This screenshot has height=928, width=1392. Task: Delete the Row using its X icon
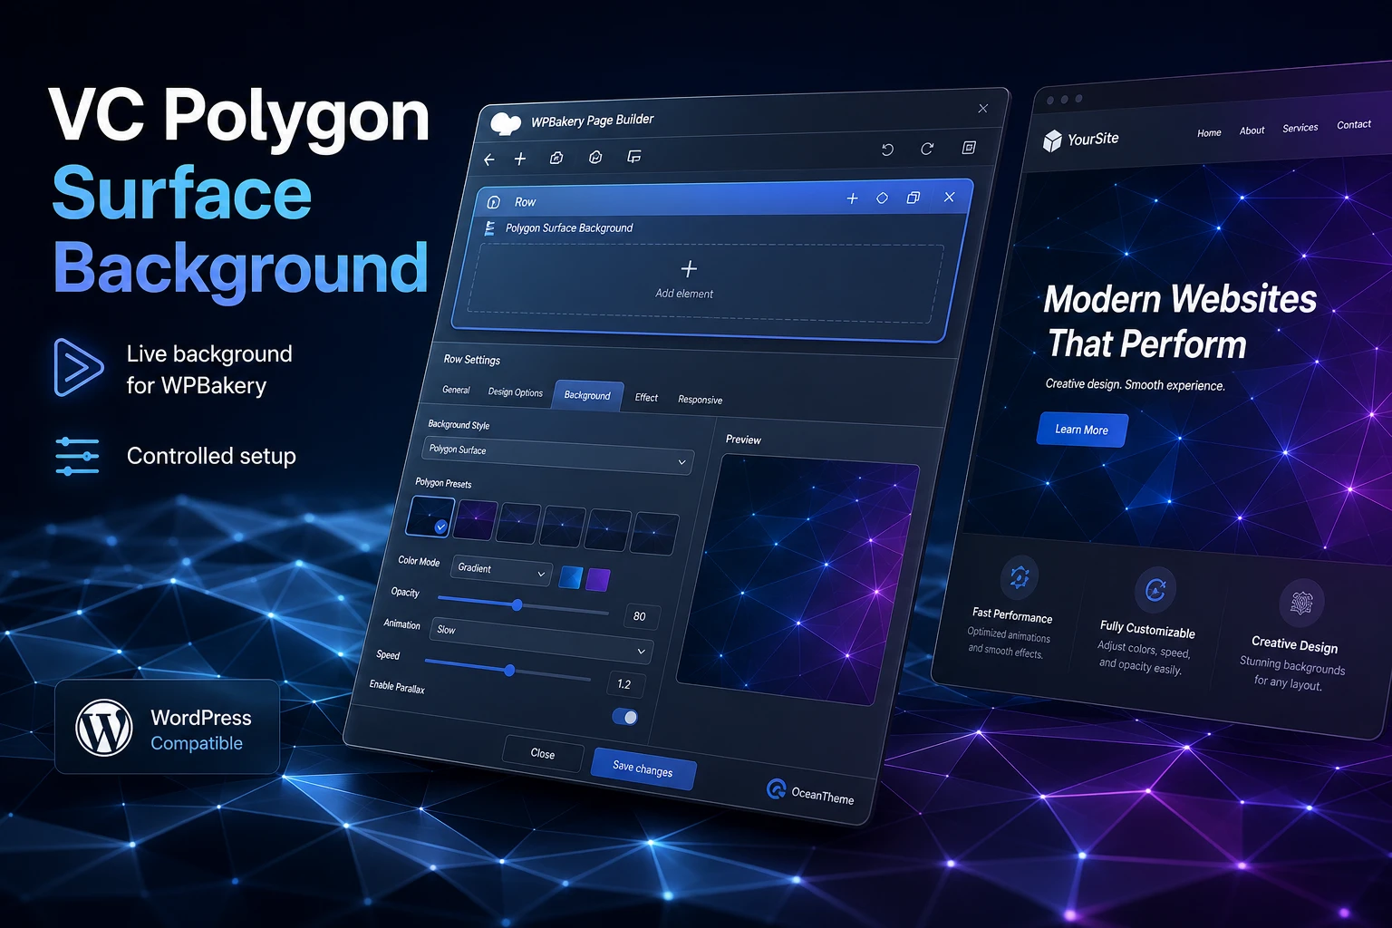[x=949, y=197]
